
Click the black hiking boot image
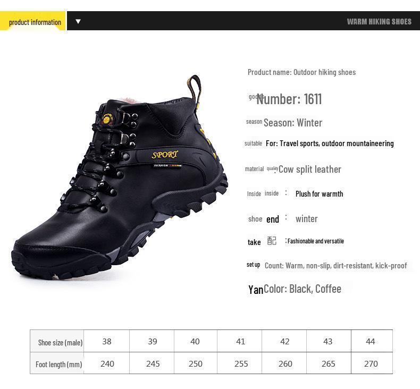tap(120, 177)
